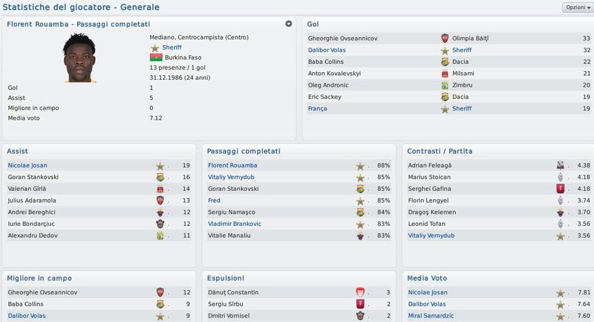
Task: Open Nicolae Josan in Assist list
Action: click(27, 166)
